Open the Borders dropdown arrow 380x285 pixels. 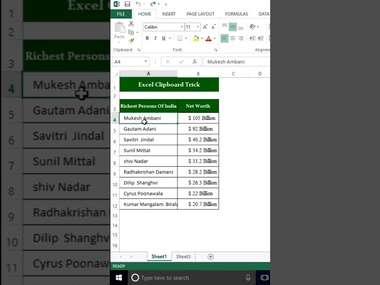(186, 38)
